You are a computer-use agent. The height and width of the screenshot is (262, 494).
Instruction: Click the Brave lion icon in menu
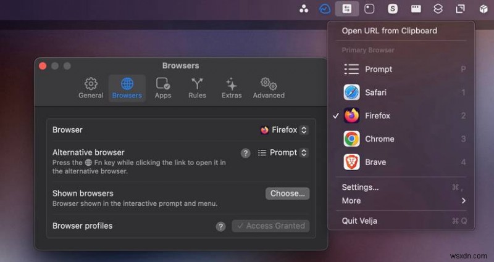tap(351, 162)
